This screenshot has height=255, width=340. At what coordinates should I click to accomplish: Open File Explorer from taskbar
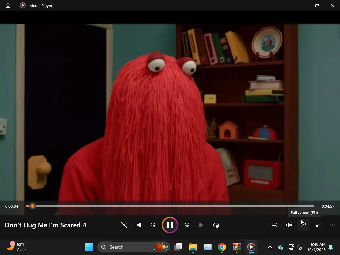tap(193, 247)
